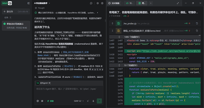Screen dimensions: 204x108
Task: Toggle the lightning speed mode option
Action: [50, 101]
